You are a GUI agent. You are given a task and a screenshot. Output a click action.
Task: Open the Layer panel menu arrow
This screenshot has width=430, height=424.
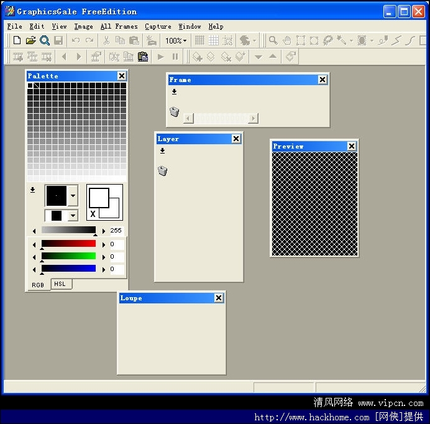pyautogui.click(x=162, y=150)
